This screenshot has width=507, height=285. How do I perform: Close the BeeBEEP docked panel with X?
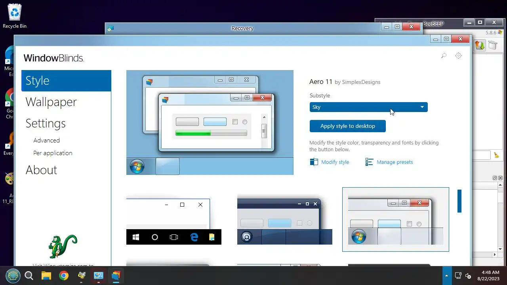(x=500, y=178)
